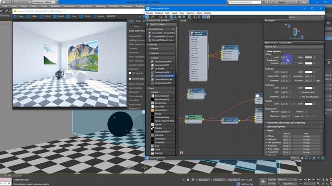Toggle the Material/Map Browser panel icon
The height and width of the screenshot is (186, 332).
tap(204, 17)
